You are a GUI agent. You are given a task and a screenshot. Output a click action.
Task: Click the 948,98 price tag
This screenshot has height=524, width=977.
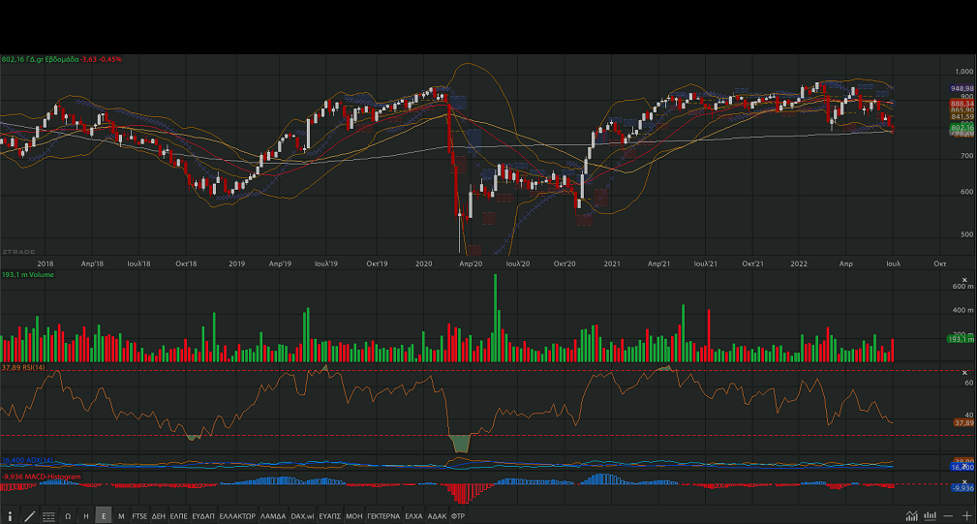tap(962, 89)
